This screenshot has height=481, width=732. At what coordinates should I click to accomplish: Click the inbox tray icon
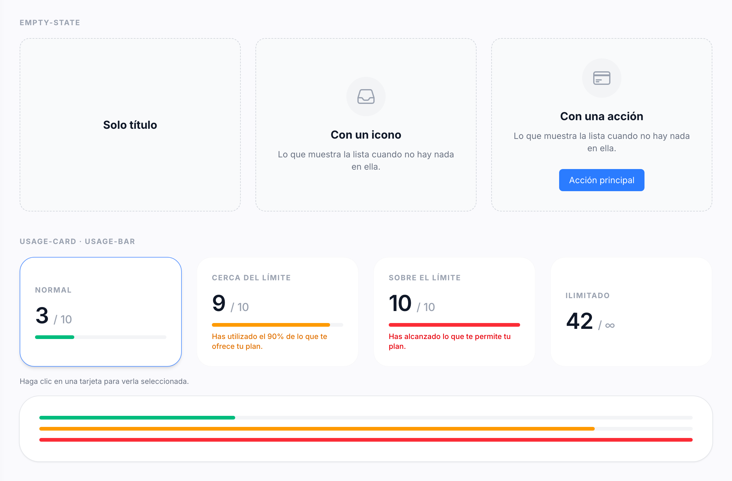pyautogui.click(x=366, y=97)
